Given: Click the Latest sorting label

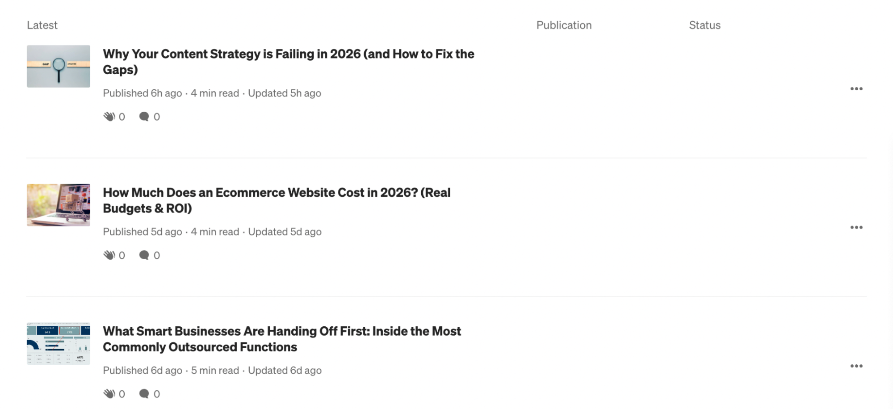Looking at the screenshot, I should pos(42,25).
